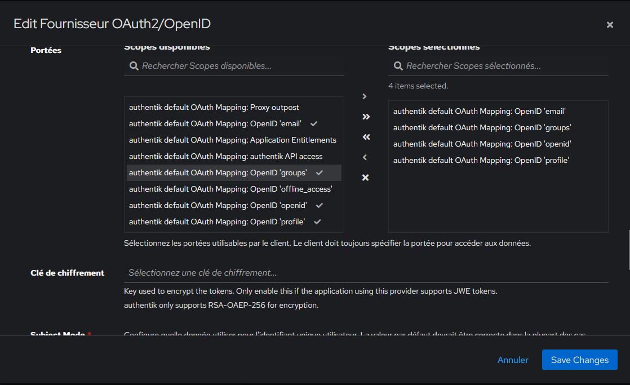Screen dimensions: 630x385
Task: Select available scope Application Entitlements
Action: (234, 140)
